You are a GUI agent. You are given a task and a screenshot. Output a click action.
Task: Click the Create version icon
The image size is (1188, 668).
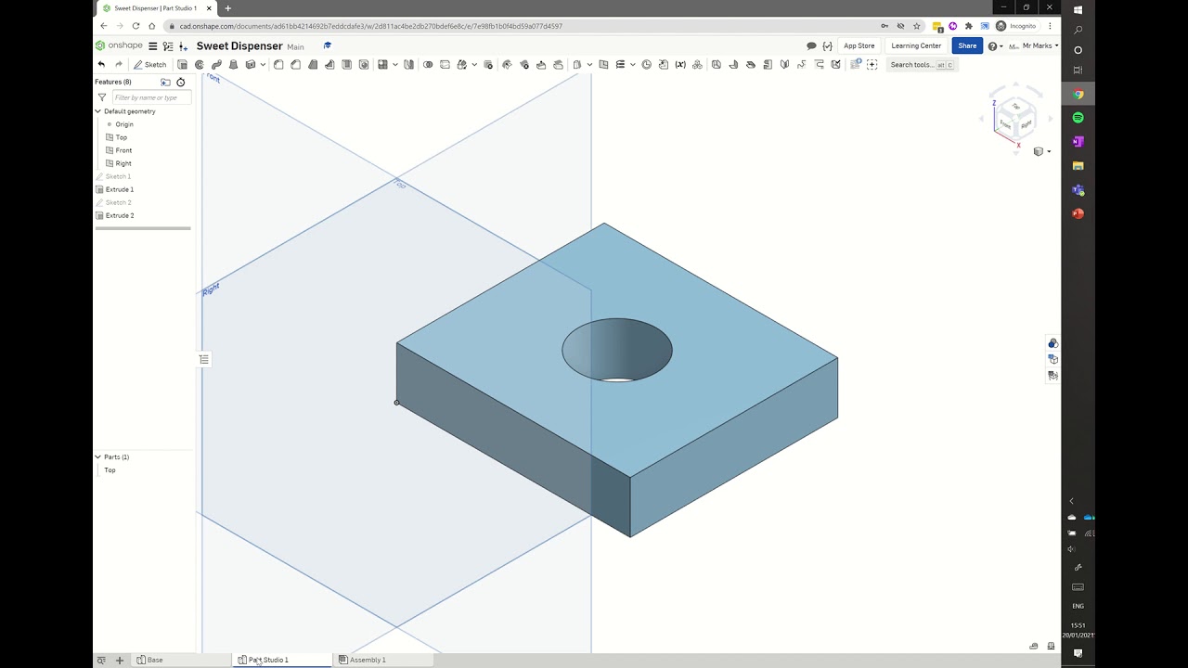(182, 46)
